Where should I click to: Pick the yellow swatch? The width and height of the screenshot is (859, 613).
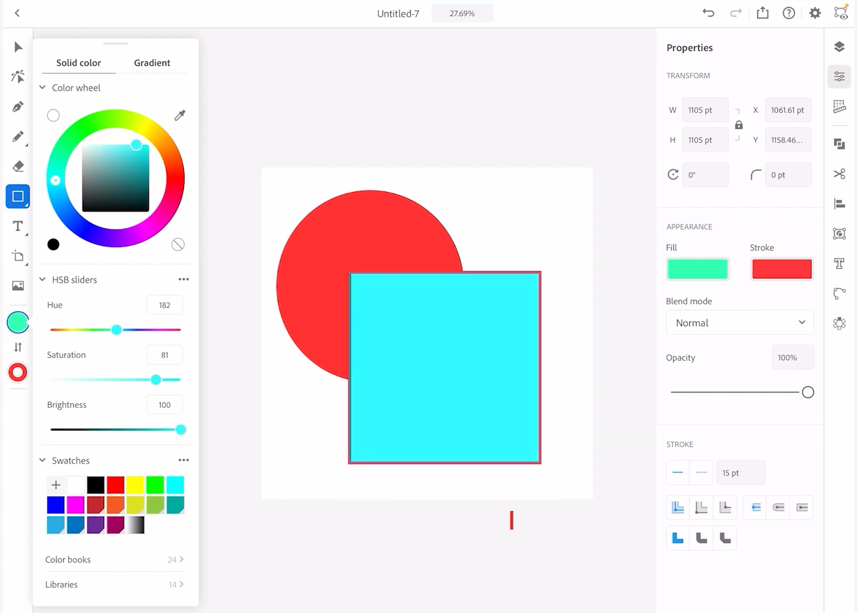[135, 485]
